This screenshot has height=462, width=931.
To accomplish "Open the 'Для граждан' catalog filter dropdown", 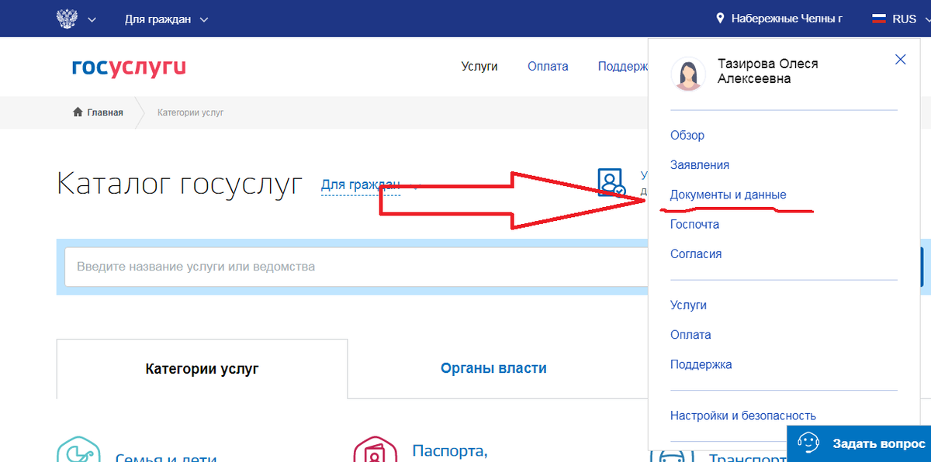I will (361, 184).
